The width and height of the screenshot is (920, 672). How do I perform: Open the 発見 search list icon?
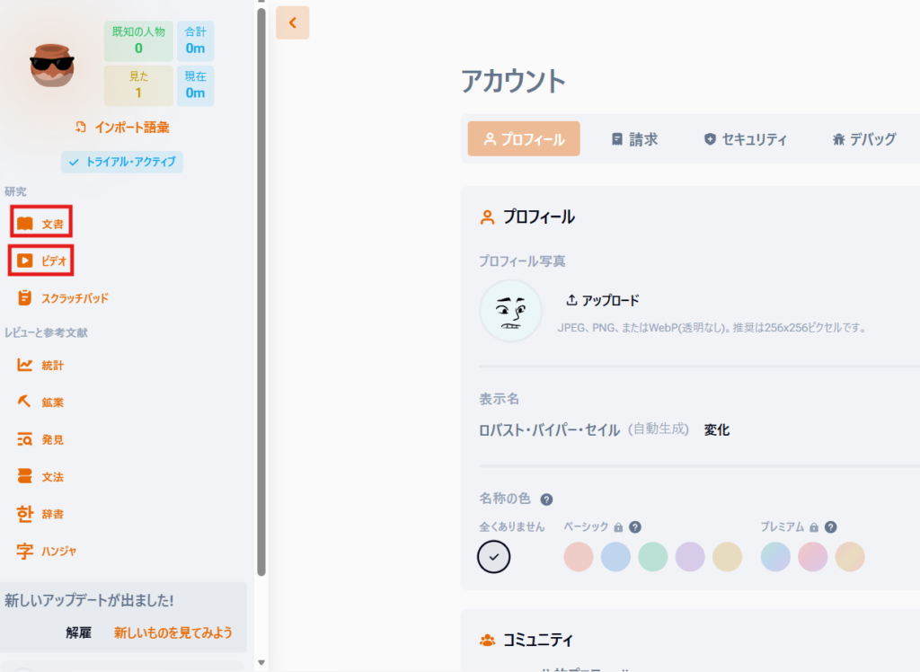[x=25, y=440]
